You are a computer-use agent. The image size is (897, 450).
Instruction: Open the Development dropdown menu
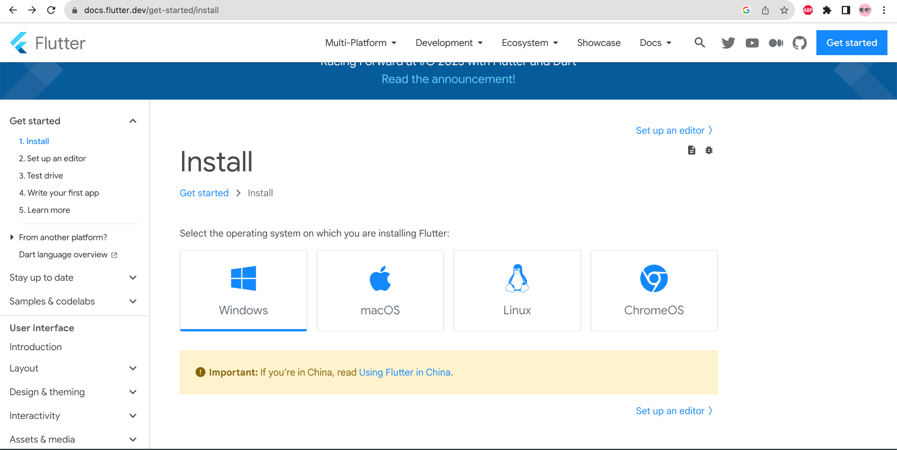click(449, 43)
